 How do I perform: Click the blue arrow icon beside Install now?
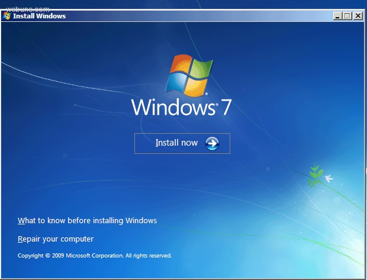click(212, 143)
